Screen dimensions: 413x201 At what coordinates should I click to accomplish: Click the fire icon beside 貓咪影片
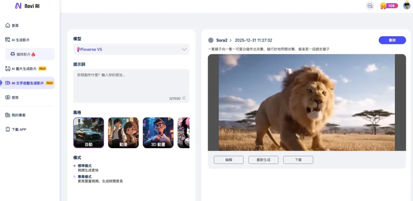33,54
